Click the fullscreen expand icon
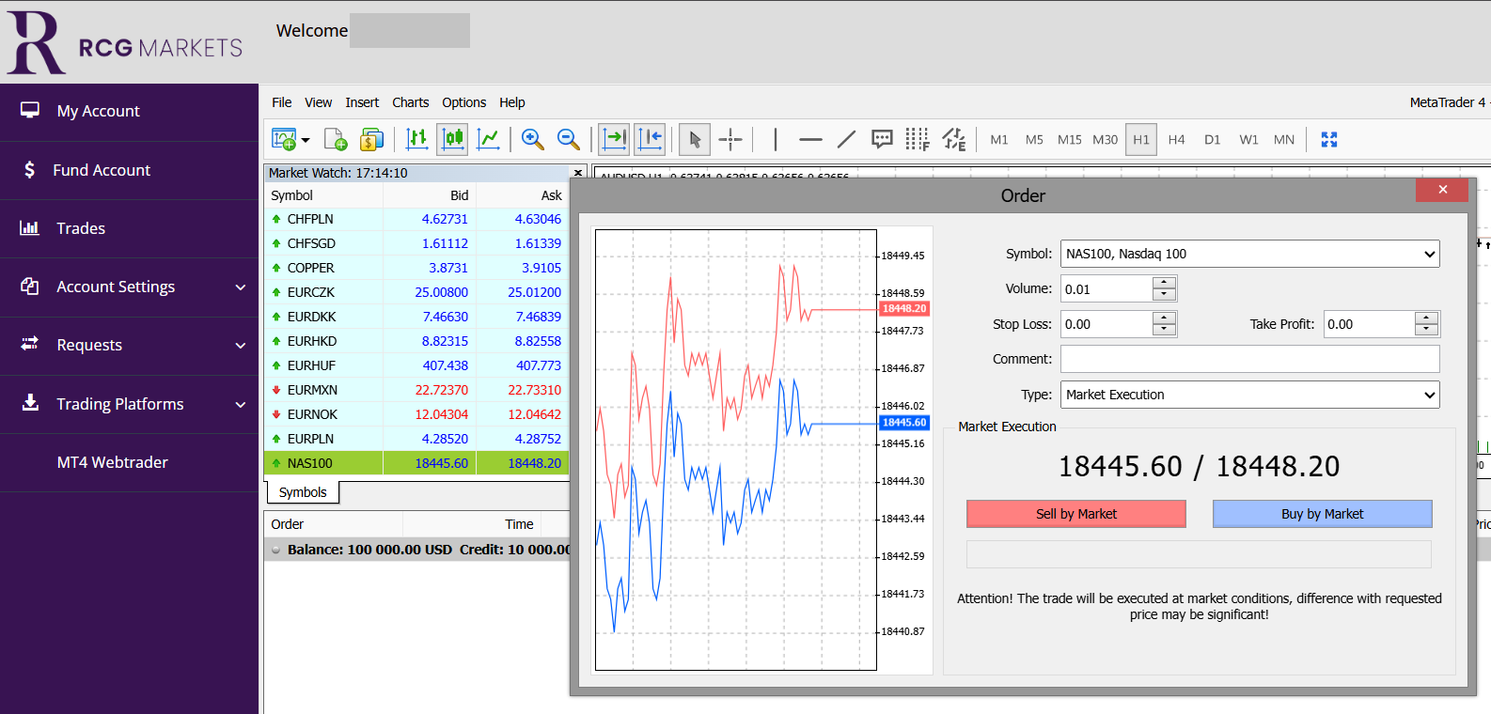1491x714 pixels. pyautogui.click(x=1328, y=139)
